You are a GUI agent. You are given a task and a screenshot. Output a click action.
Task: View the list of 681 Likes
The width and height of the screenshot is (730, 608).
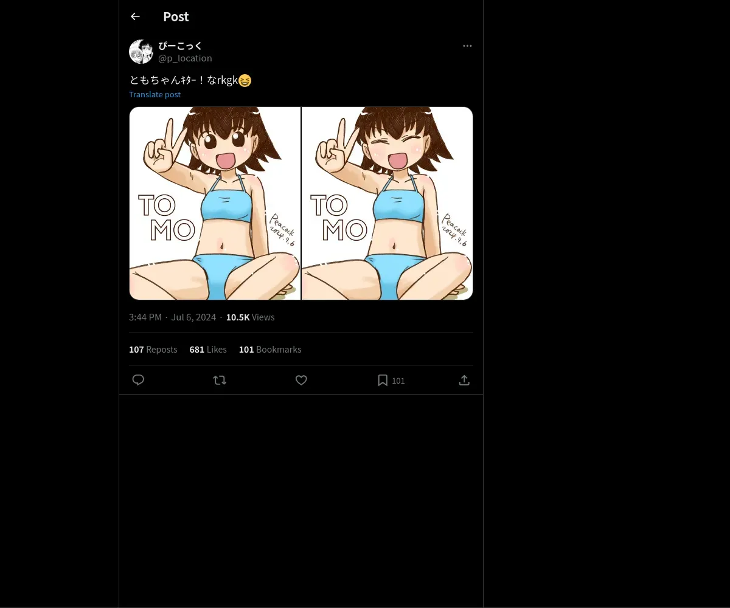click(x=208, y=350)
